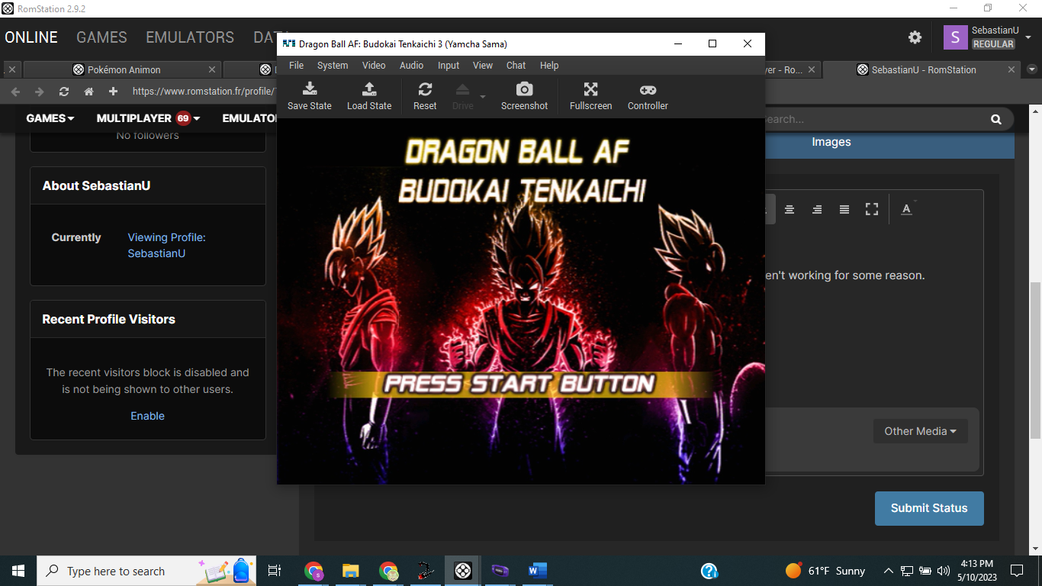Reset the emulated game
The height and width of the screenshot is (586, 1042).
(x=425, y=96)
